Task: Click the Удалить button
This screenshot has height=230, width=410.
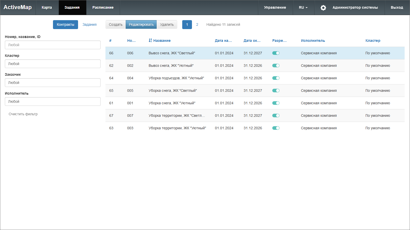Action: pos(167,24)
